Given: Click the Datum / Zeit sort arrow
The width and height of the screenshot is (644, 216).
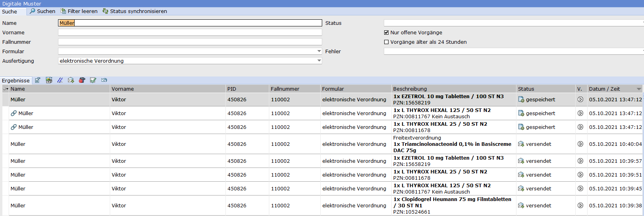Looking at the screenshot, I should click(638, 89).
